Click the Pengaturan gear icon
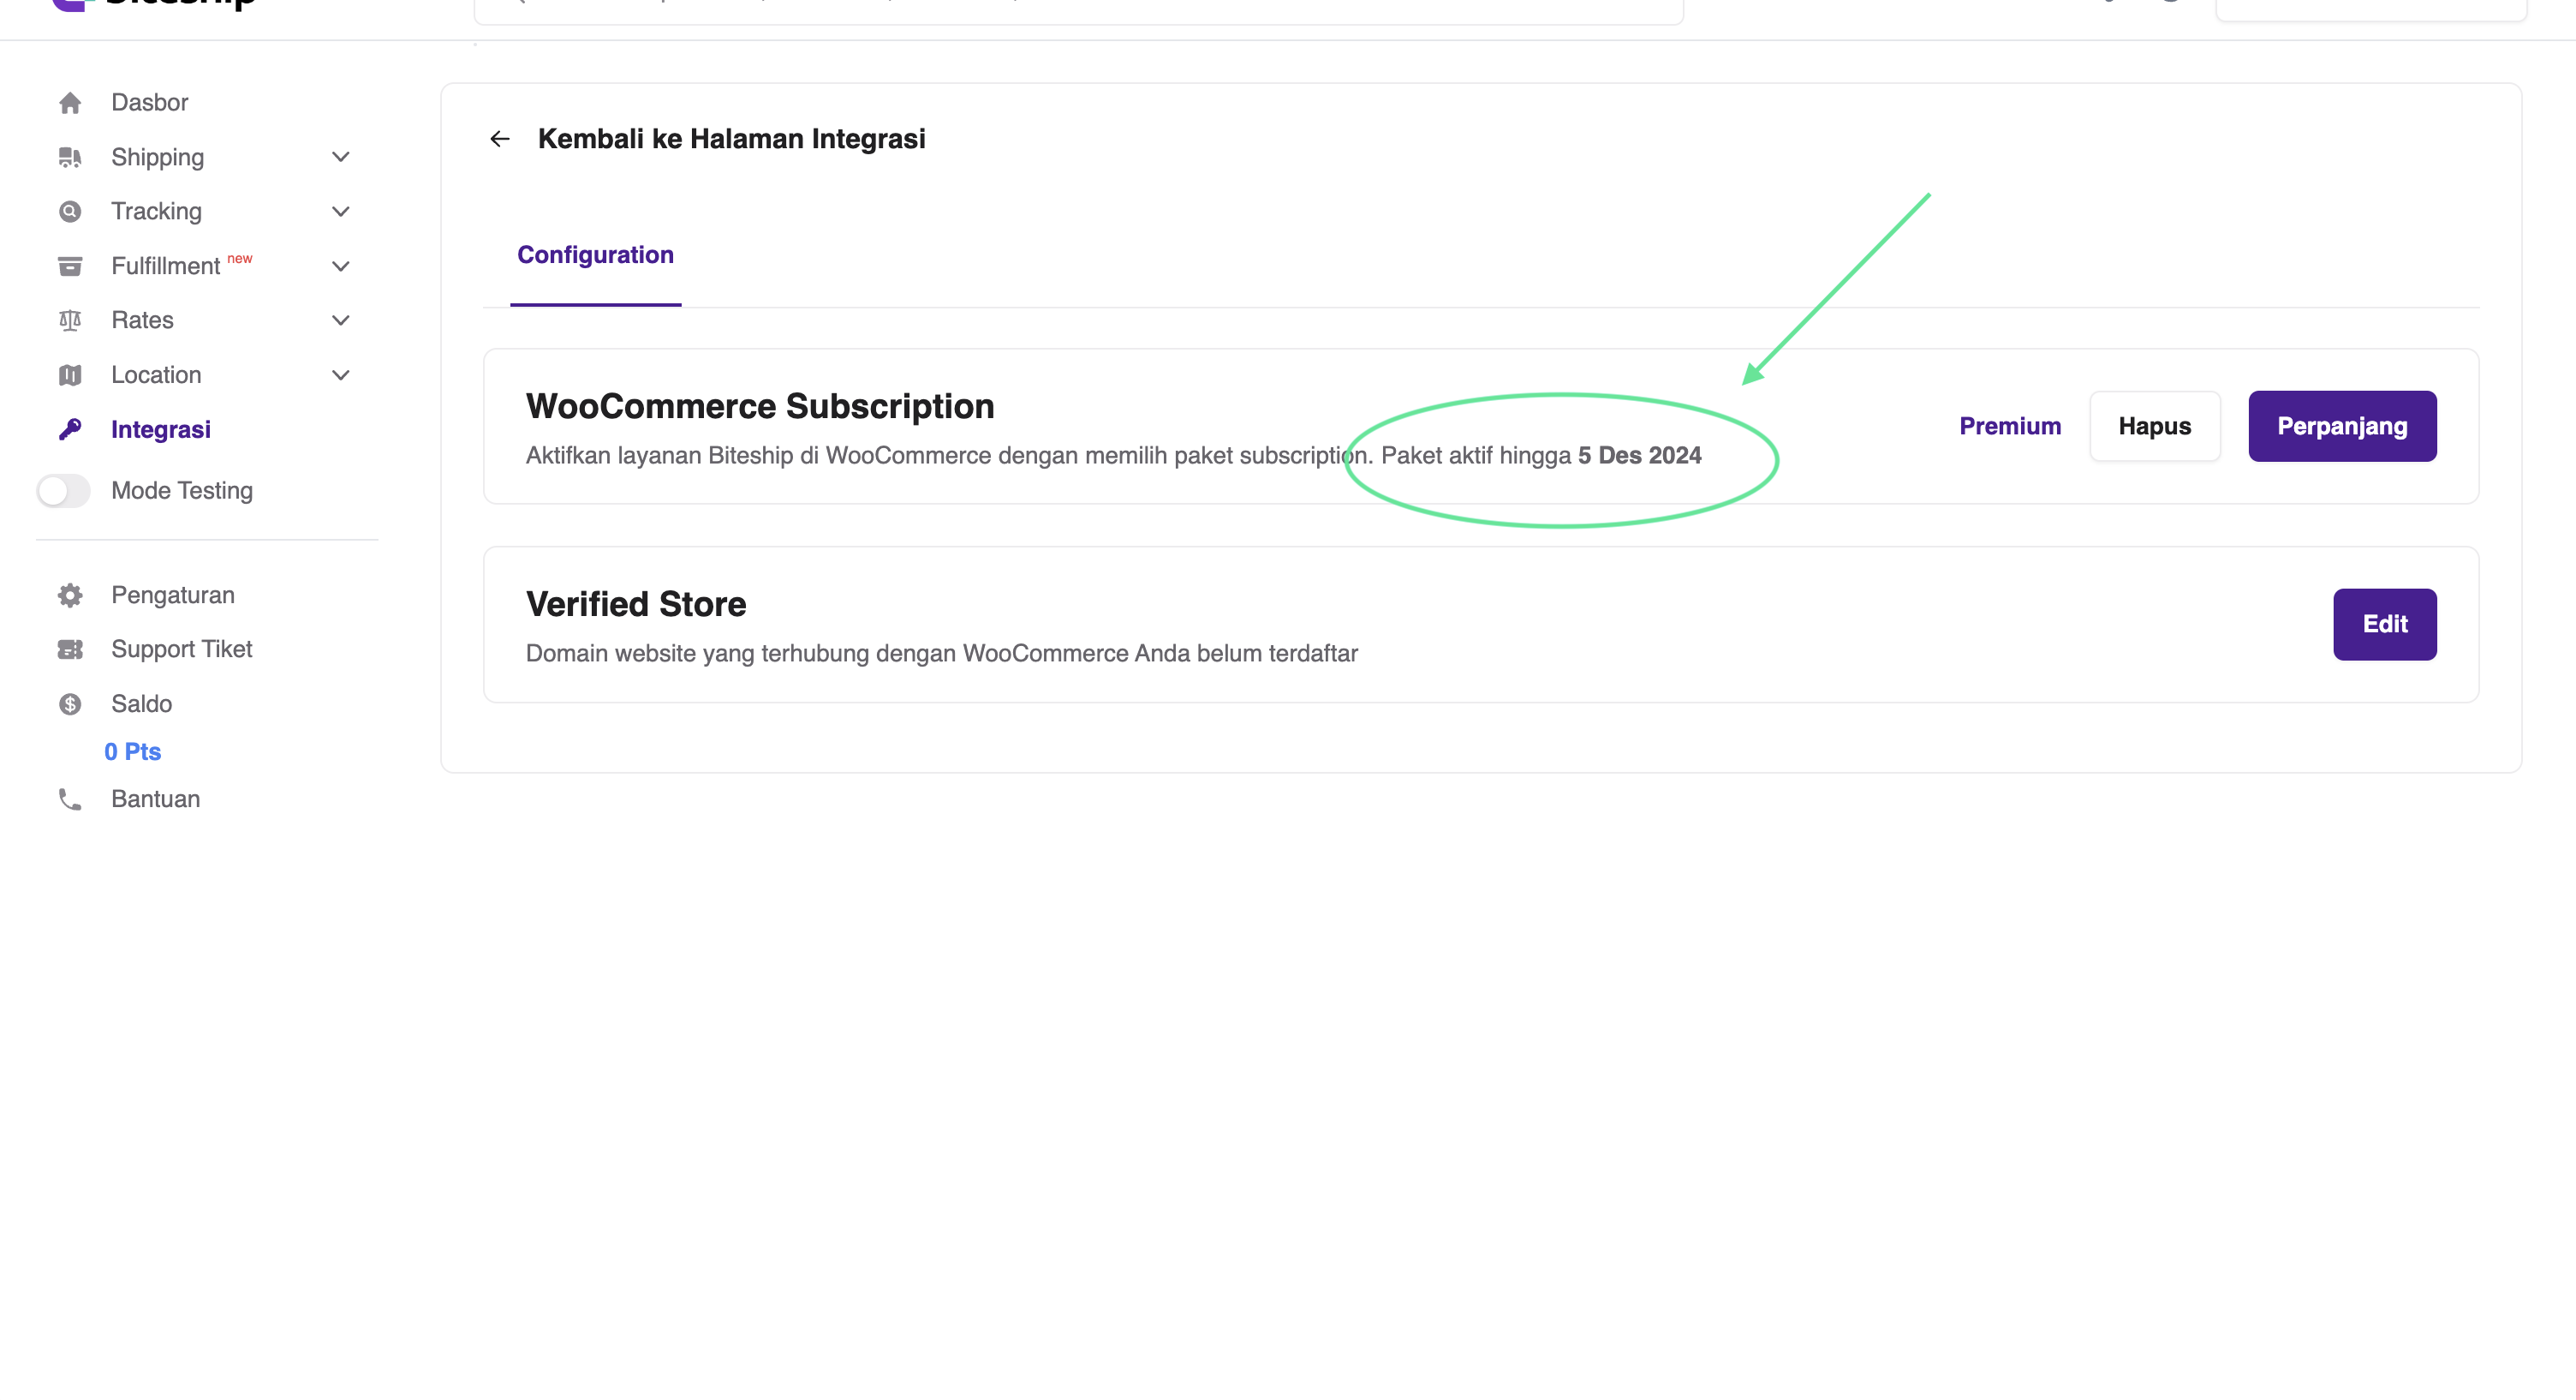The height and width of the screenshot is (1400, 2576). tap(70, 595)
